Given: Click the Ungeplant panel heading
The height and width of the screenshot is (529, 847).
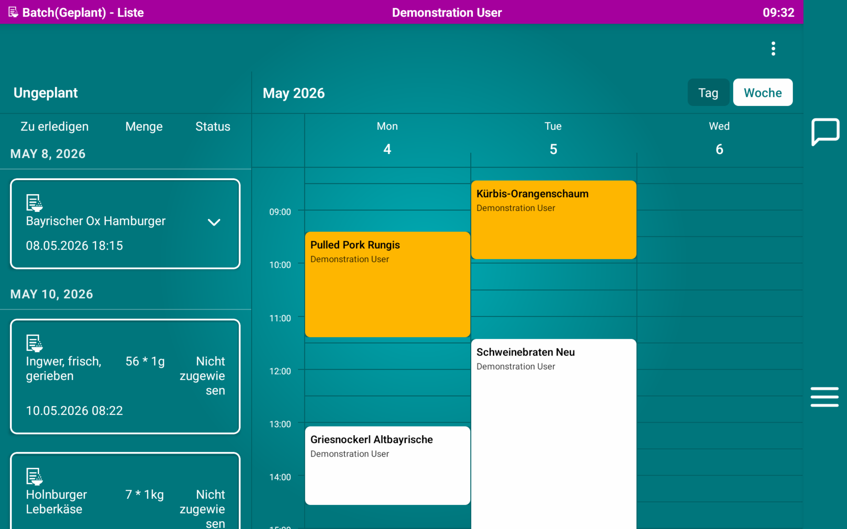Looking at the screenshot, I should (45, 93).
